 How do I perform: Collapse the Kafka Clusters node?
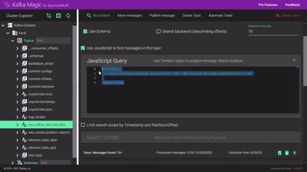pyautogui.click(x=3, y=25)
